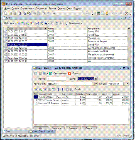
Task: Click delete row icon in document table toolbar
Action: click(x=45, y=89)
